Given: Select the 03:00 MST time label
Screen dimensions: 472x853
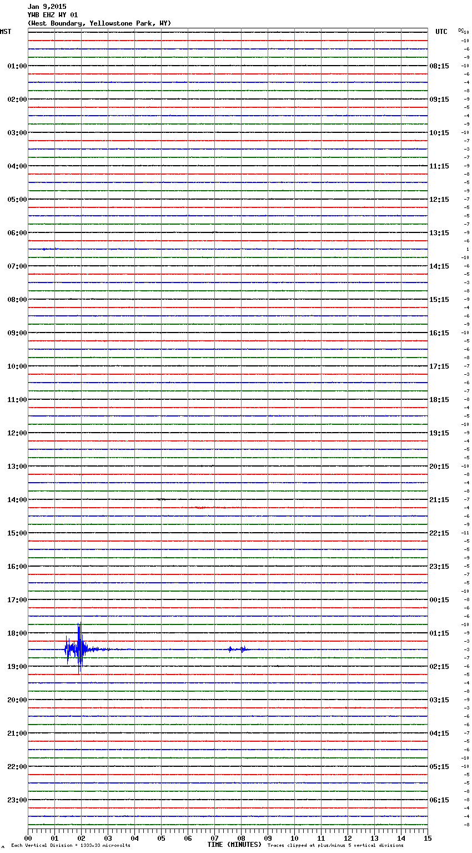Looking at the screenshot, I should (x=17, y=133).
